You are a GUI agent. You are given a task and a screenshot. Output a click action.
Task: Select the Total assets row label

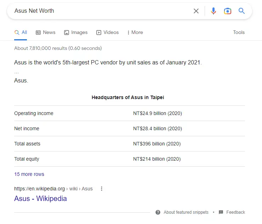pos(27,144)
